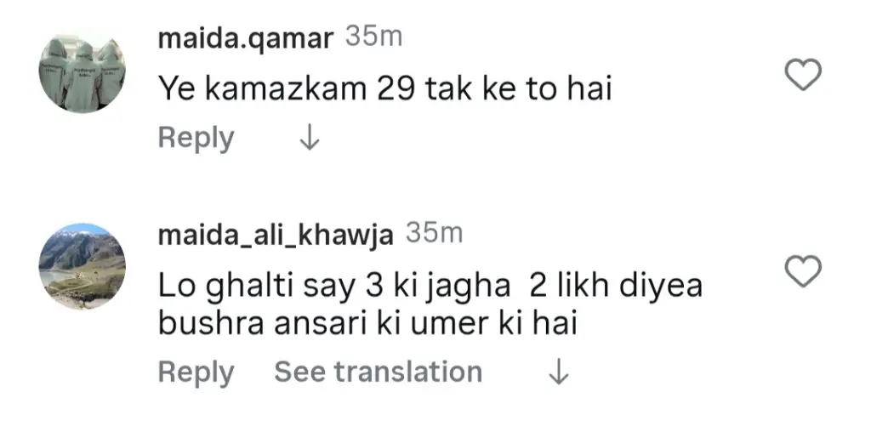This screenshot has width=871, height=432.
Task: Open maida_ali_khawja's mountain profile picture
Action: (x=83, y=264)
